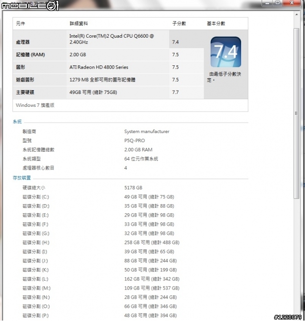
Task: Click the 記憶體 (RAM) row label
Action: [30, 55]
